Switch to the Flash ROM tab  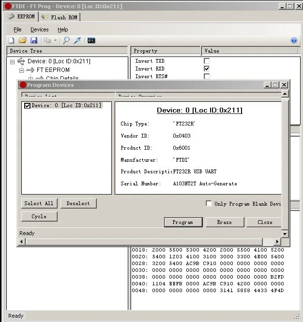point(59,17)
